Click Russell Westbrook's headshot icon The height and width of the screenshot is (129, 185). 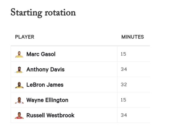click(x=19, y=116)
